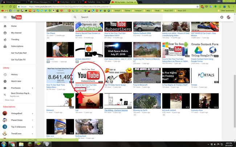236x147 pixels.
Task: Click the Trending flame icon
Action: (x=5, y=39)
